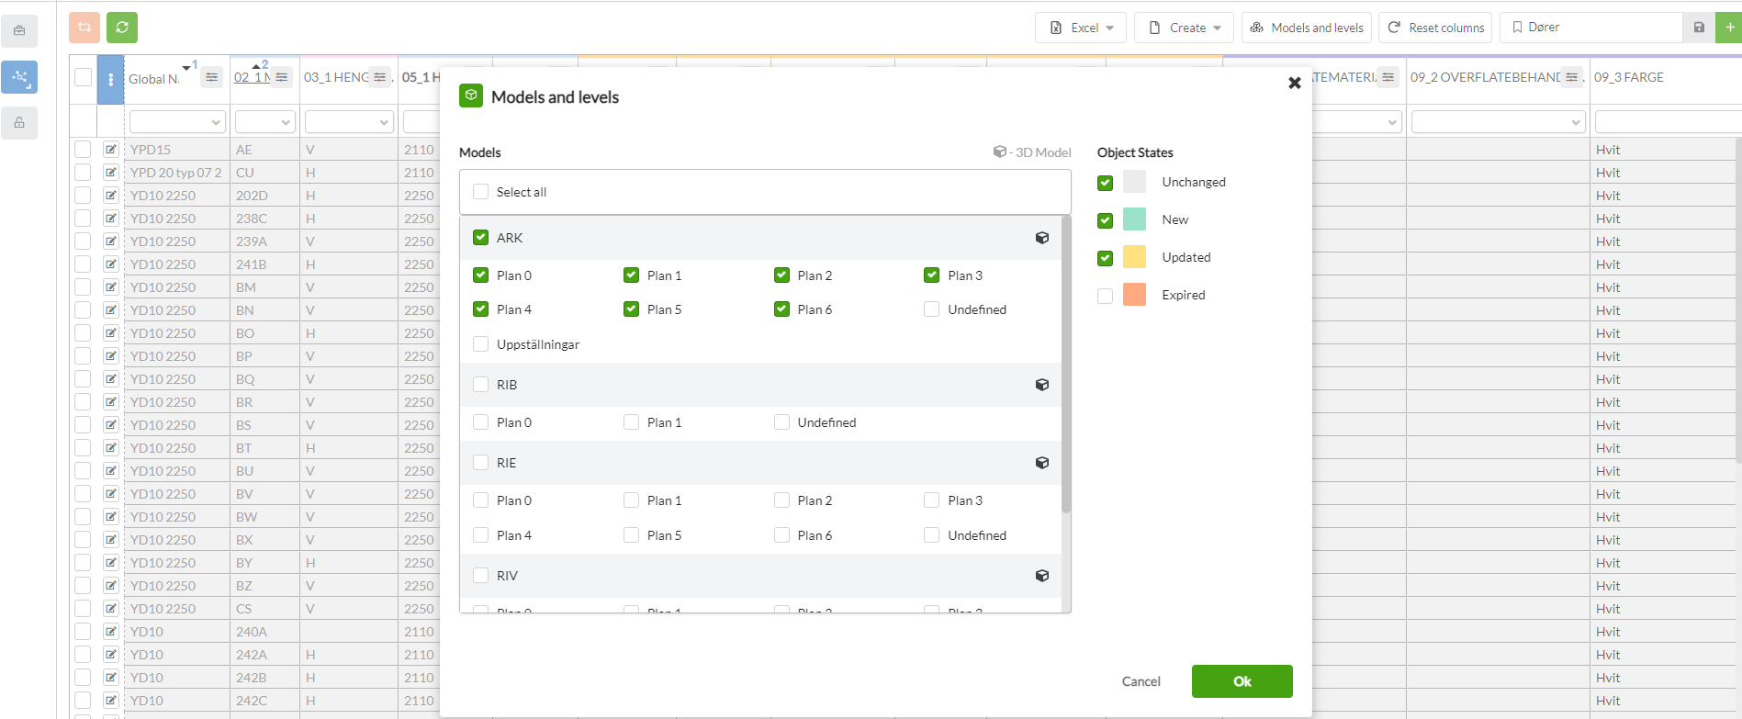This screenshot has height=719, width=1742.
Task: Click the save icon beside Dører field
Action: tap(1698, 28)
